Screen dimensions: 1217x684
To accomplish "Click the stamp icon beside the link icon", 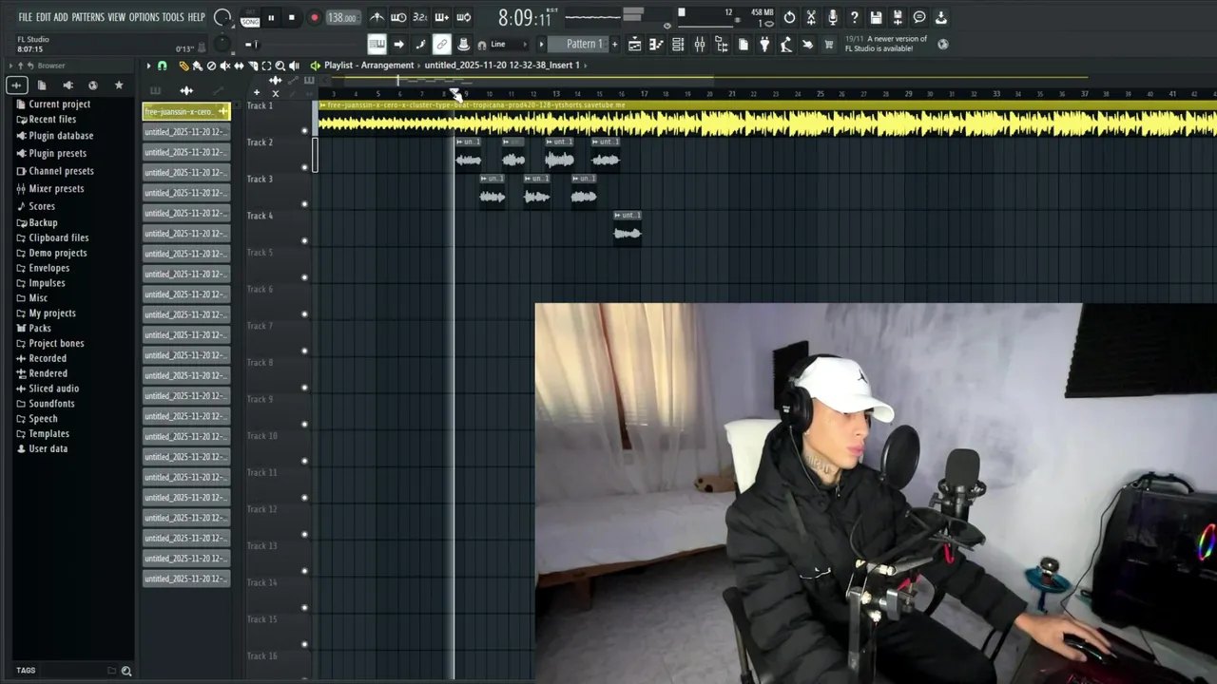I will [x=463, y=44].
